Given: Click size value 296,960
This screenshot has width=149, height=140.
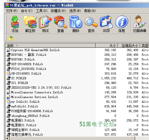Looking at the screenshot, I should tap(110, 83).
